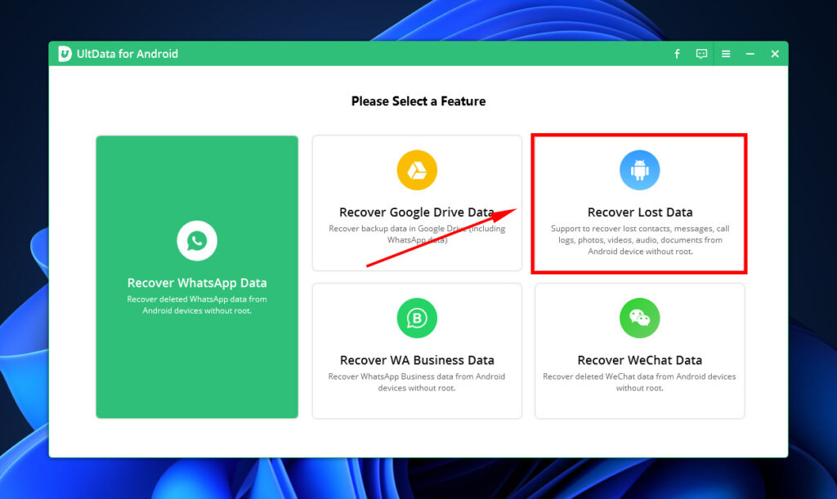Click the Recover Lost Data description text
Screen dimensions: 837x499
coord(639,240)
